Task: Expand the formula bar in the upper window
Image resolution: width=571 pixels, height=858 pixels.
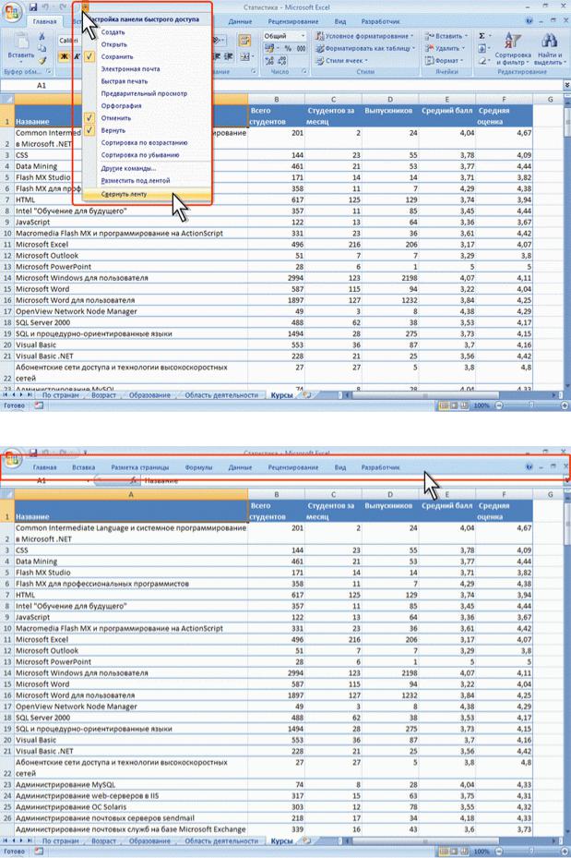Action: click(x=566, y=85)
